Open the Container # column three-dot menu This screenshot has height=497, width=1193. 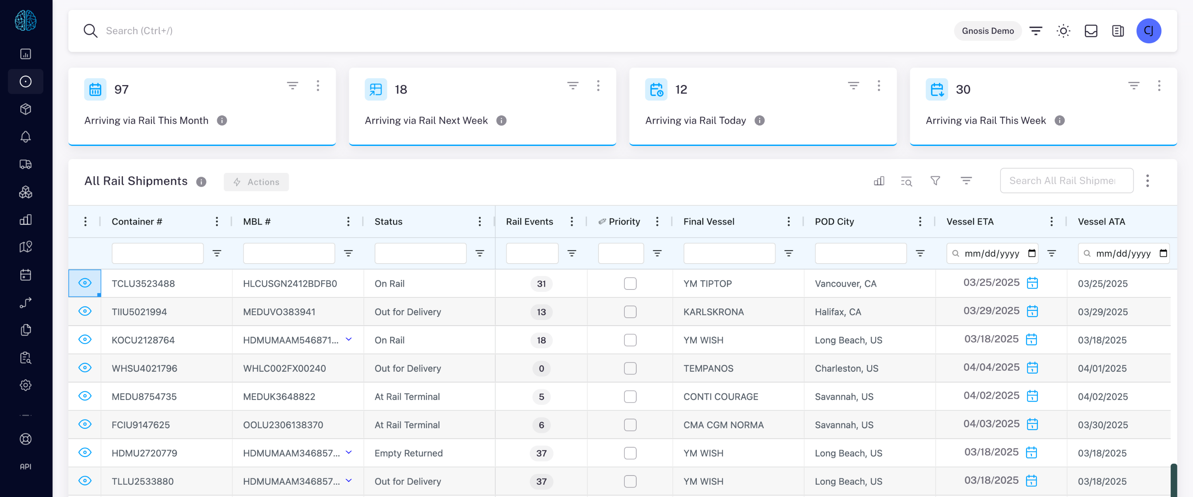[x=217, y=221]
